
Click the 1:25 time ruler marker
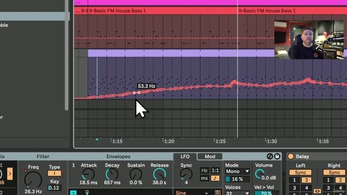click(220, 141)
